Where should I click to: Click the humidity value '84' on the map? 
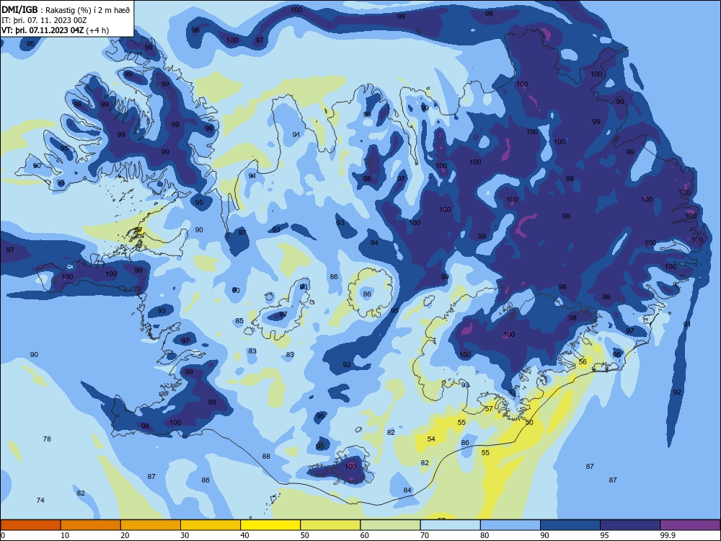(x=407, y=491)
